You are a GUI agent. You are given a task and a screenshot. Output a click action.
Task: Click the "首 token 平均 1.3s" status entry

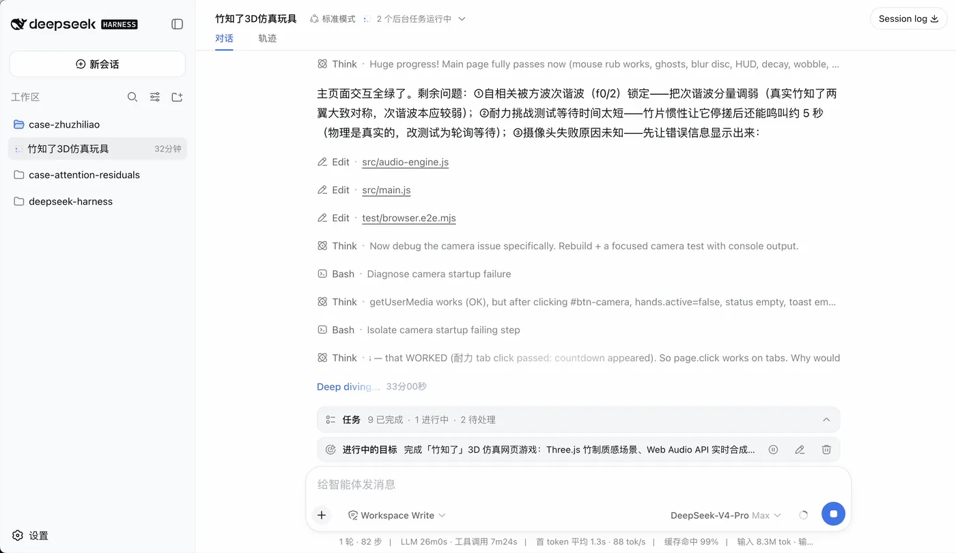[x=570, y=541]
